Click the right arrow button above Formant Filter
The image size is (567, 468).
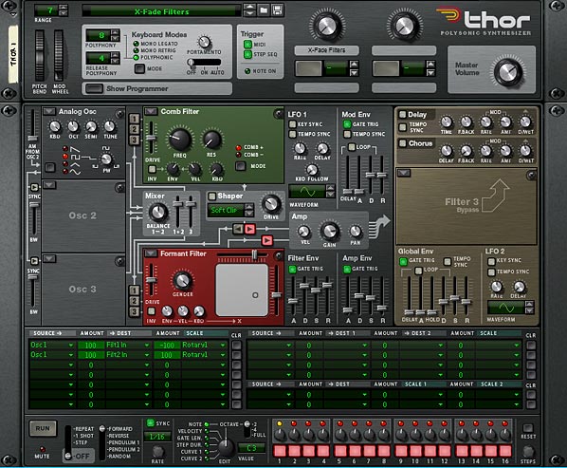coord(266,240)
